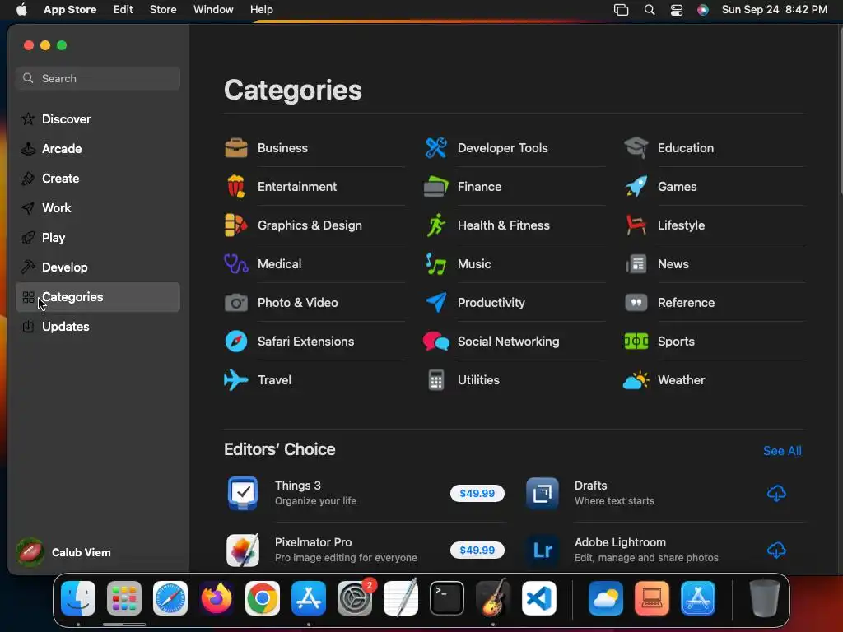Open Finder from the Dock

tap(78, 598)
